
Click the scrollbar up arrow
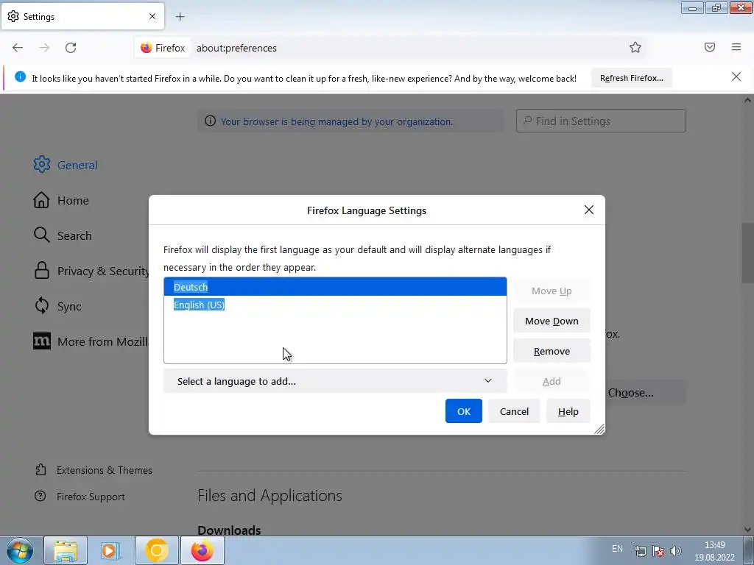(747, 100)
